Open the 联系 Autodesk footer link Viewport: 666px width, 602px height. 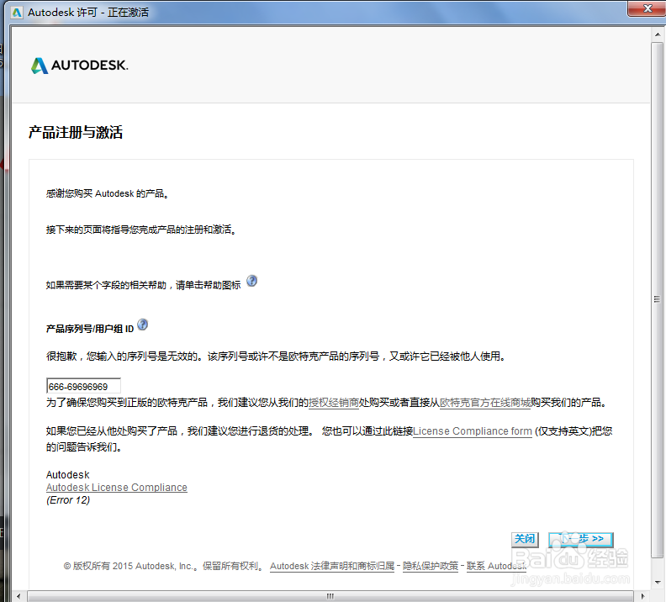496,566
